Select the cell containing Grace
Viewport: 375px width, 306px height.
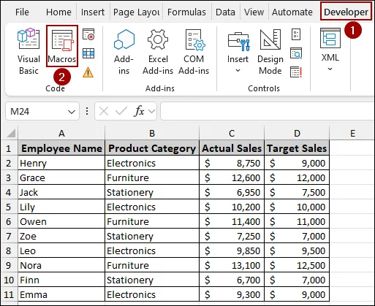61,177
